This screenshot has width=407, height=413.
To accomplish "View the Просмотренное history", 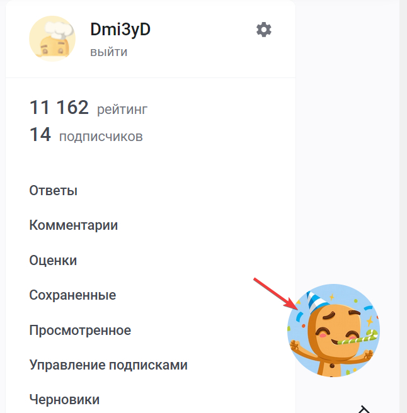I will 80,330.
